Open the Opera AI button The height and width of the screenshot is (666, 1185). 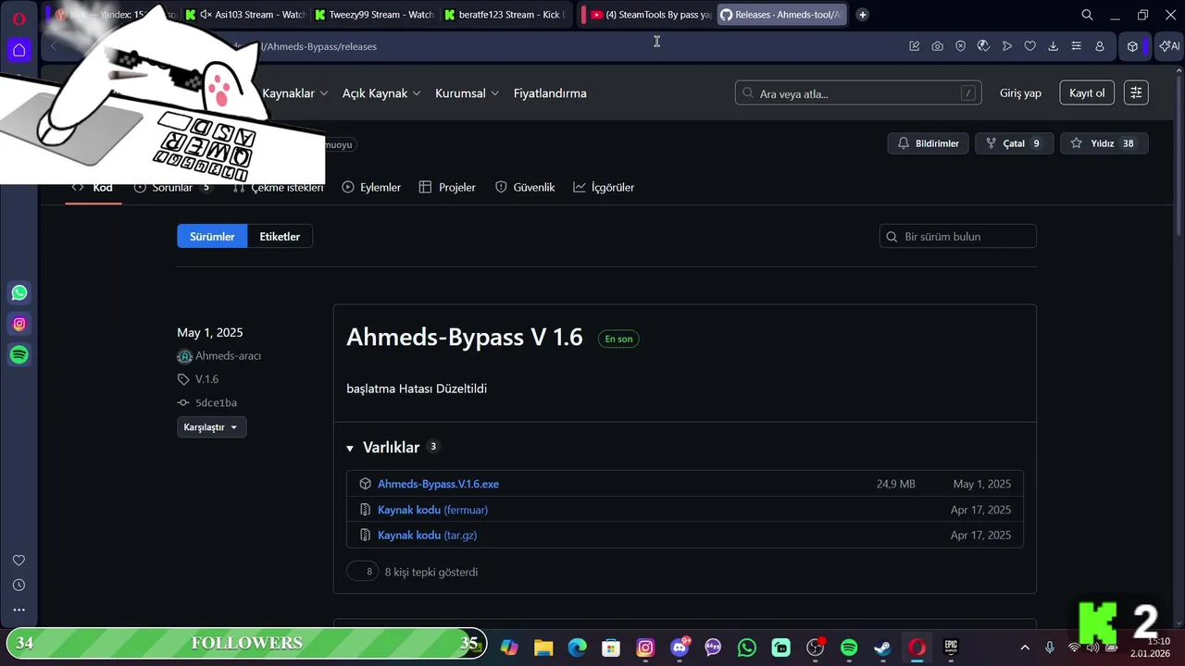coord(1169,46)
